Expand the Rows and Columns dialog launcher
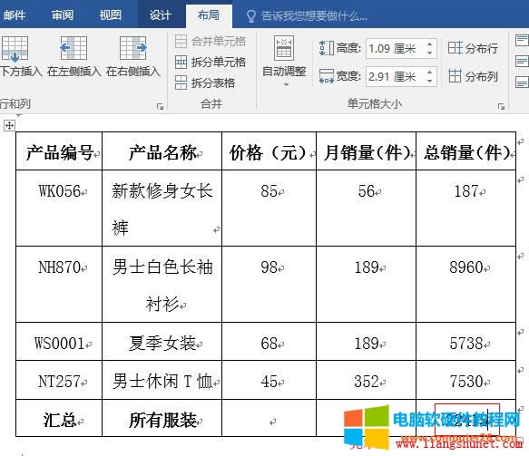The width and height of the screenshot is (529, 456). click(160, 106)
